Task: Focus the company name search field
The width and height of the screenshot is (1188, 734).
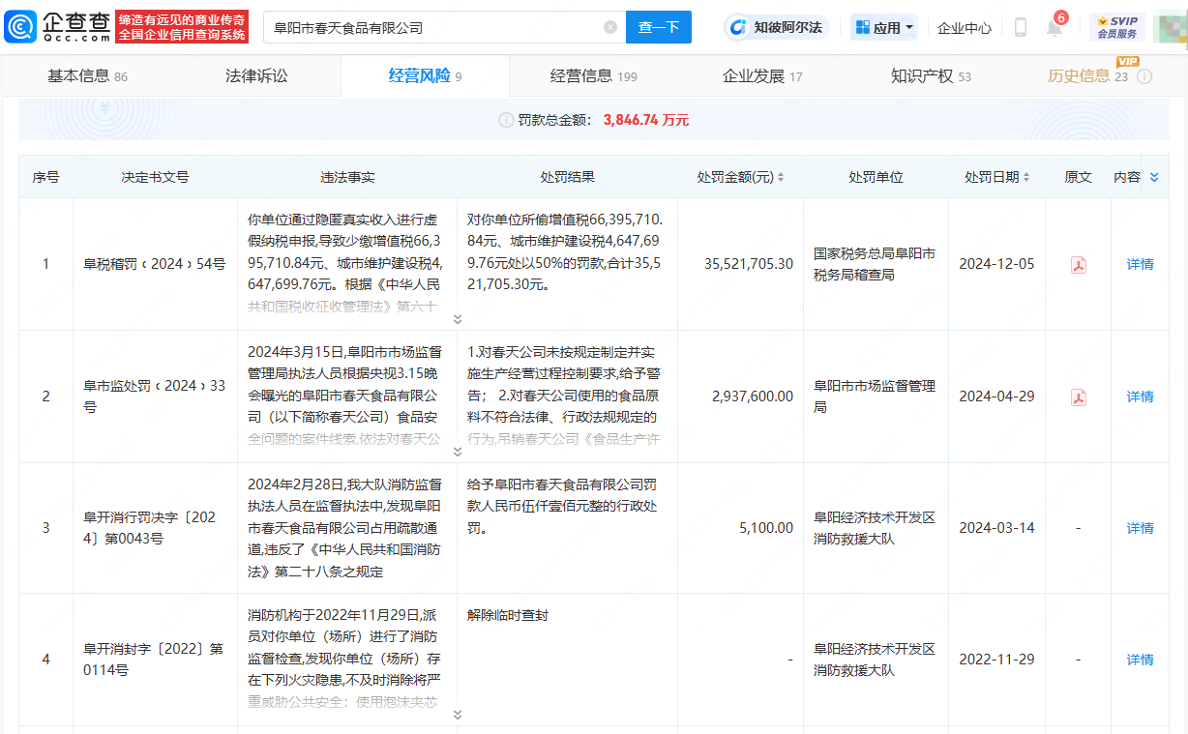Action: tap(444, 27)
